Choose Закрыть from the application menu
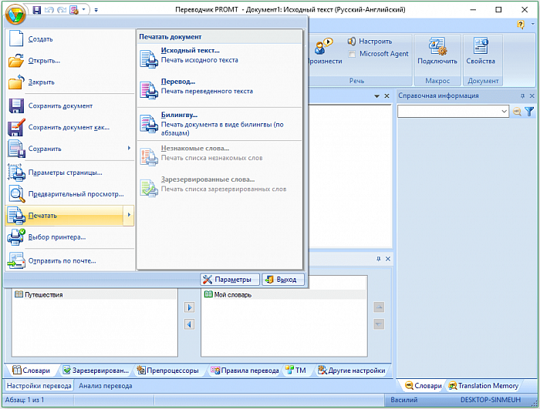The height and width of the screenshot is (409, 540). (70, 82)
